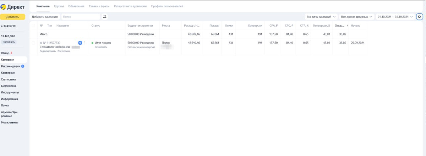Open Рекомендации in the sidebar

(x=11, y=66)
